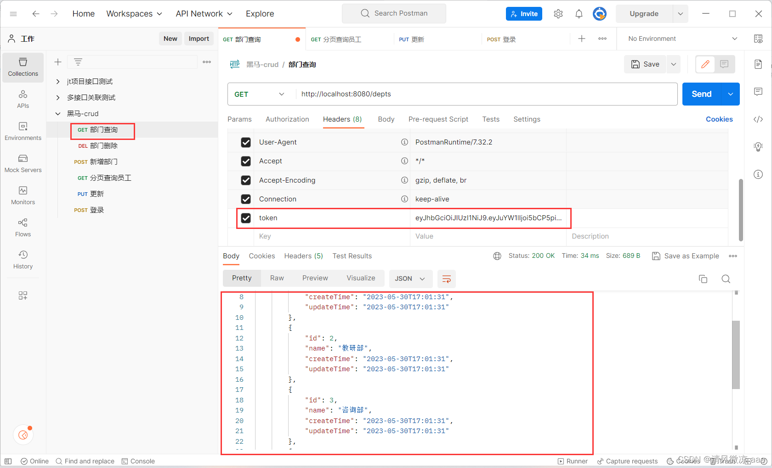Viewport: 772px width, 468px height.
Task: Open the notifications bell
Action: click(x=579, y=14)
